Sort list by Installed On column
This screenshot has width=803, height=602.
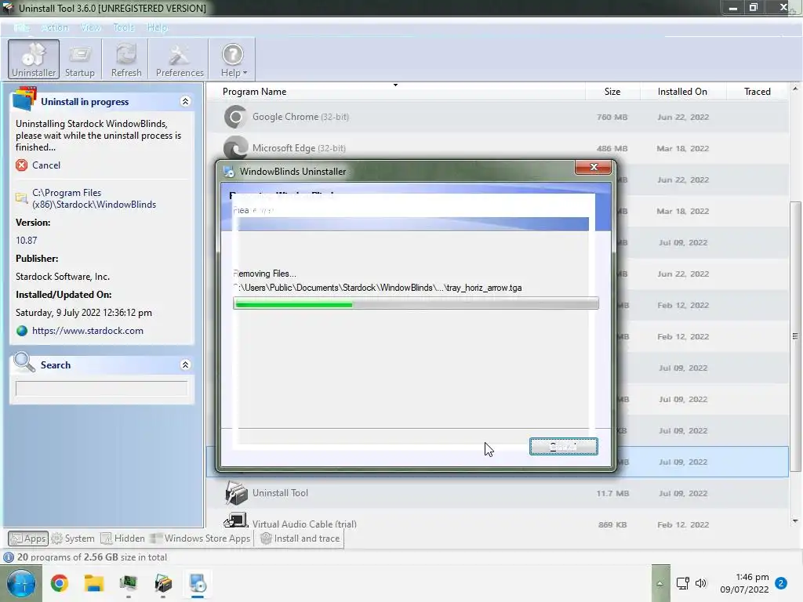682,92
